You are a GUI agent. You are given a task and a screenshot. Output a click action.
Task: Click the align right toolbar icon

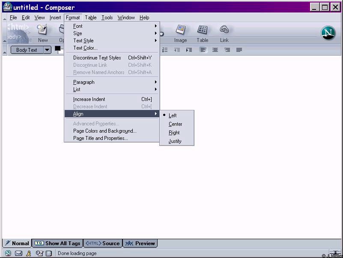[227, 50]
